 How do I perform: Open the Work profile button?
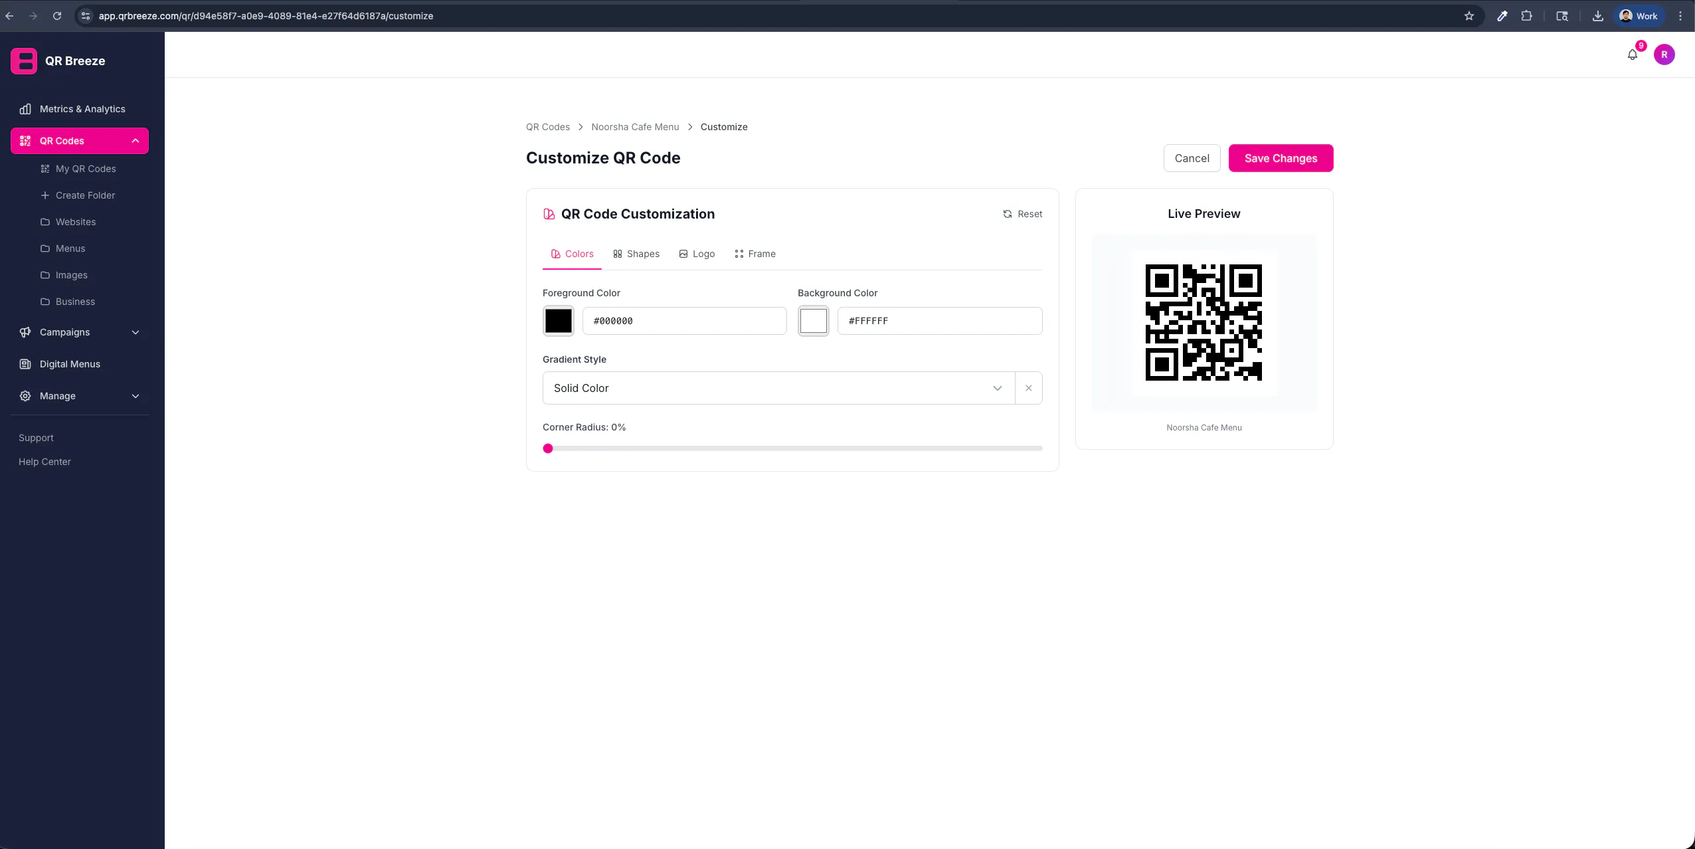(1639, 16)
